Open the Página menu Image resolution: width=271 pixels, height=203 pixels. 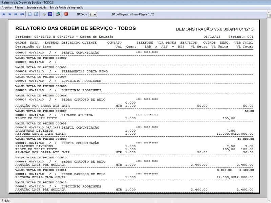click(19, 7)
